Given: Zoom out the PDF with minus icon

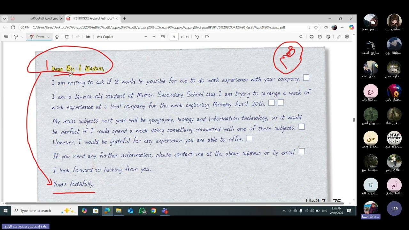Looking at the screenshot, I should click(x=146, y=37).
